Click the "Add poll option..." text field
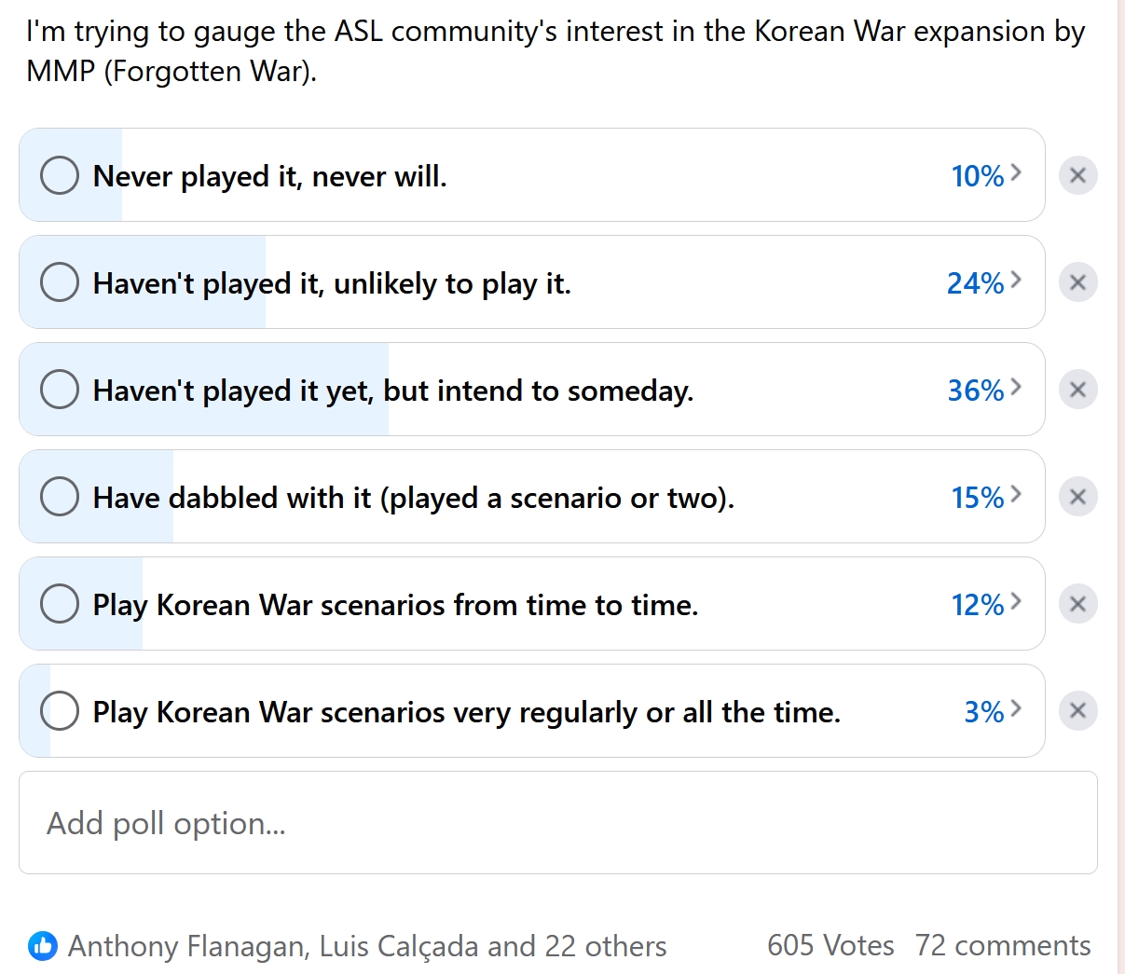This screenshot has height=974, width=1125. 557,823
